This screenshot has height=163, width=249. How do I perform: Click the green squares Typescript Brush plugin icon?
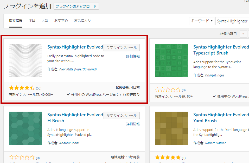point(171,61)
